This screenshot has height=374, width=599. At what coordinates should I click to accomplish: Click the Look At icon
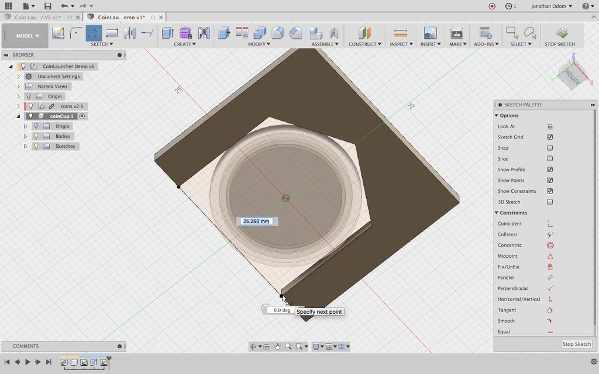550,126
